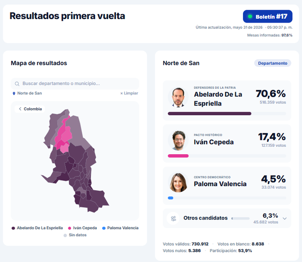Click the back arrow next to Colombia
Screen dimensions: 302x262
(x=20, y=109)
